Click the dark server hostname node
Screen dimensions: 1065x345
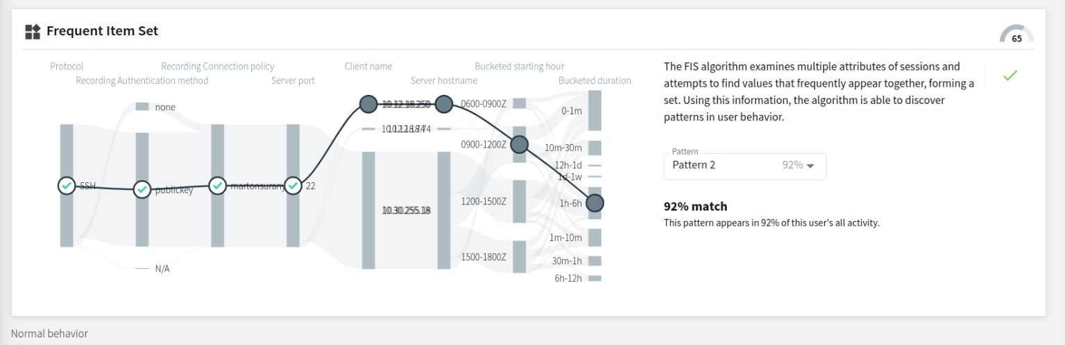point(444,104)
